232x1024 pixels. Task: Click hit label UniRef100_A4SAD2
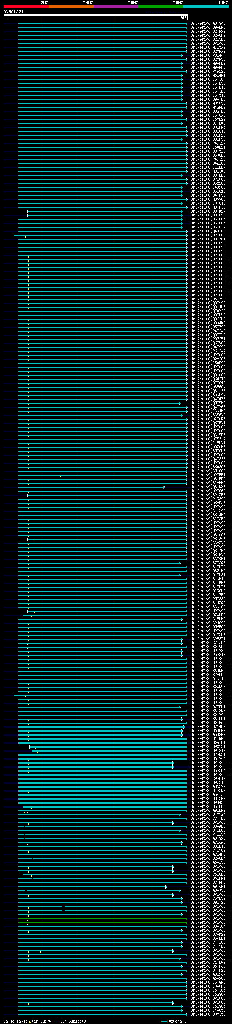[x=208, y=107]
